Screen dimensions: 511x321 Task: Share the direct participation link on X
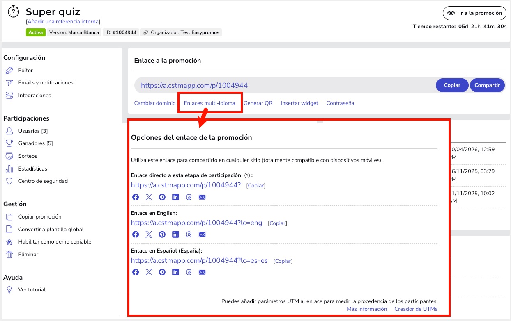pyautogui.click(x=149, y=197)
